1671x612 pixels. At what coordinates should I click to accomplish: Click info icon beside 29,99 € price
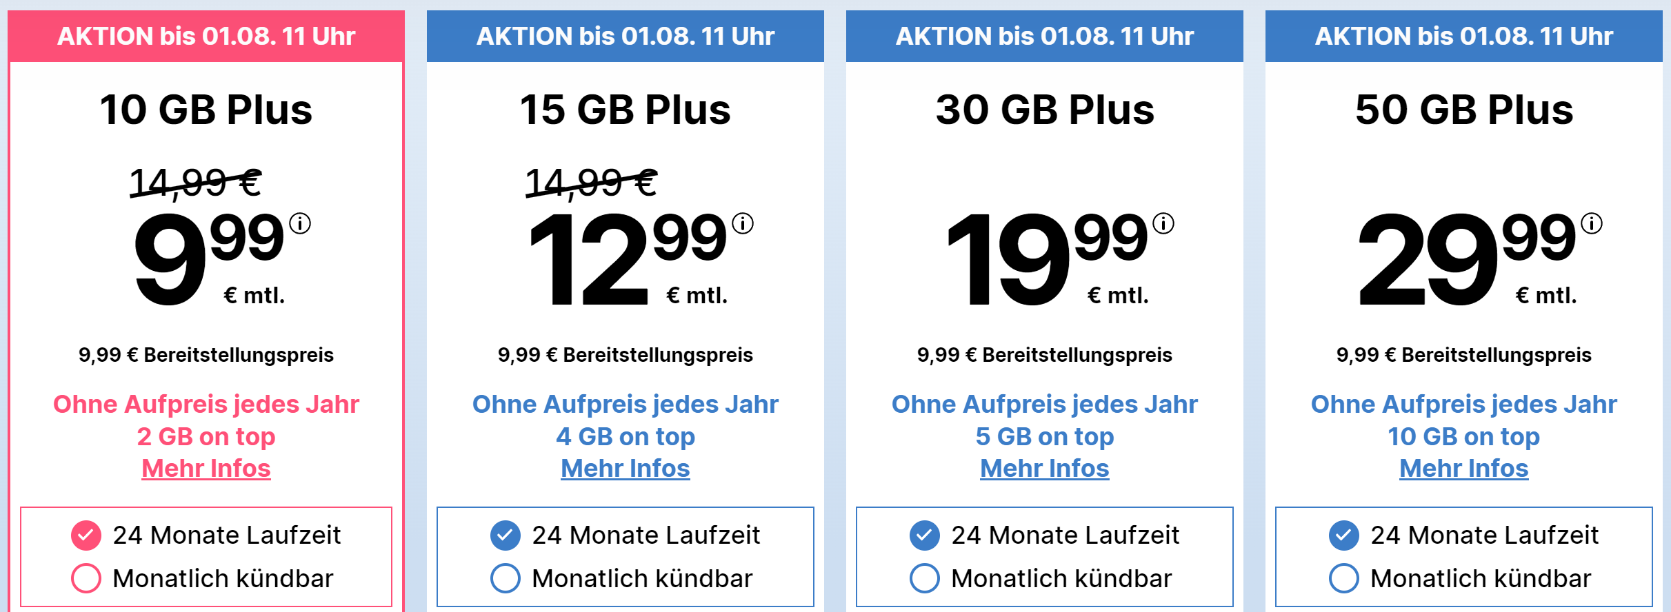coord(1592,223)
